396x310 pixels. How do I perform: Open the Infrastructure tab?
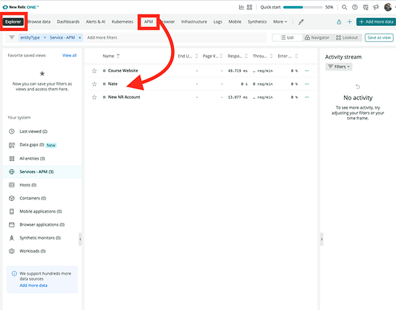click(x=194, y=22)
